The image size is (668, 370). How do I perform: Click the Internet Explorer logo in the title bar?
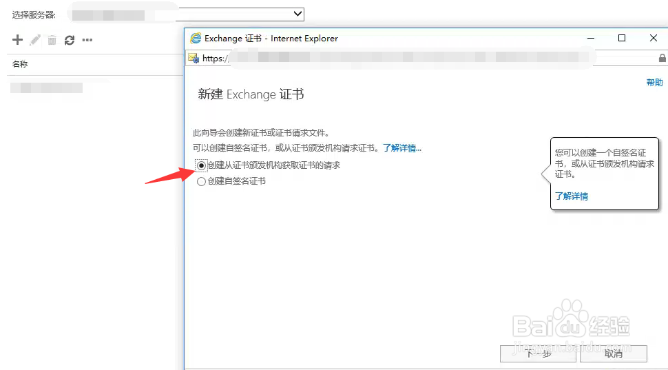(x=196, y=39)
